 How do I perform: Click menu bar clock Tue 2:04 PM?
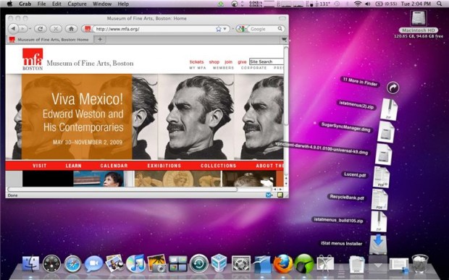(x=416, y=4)
